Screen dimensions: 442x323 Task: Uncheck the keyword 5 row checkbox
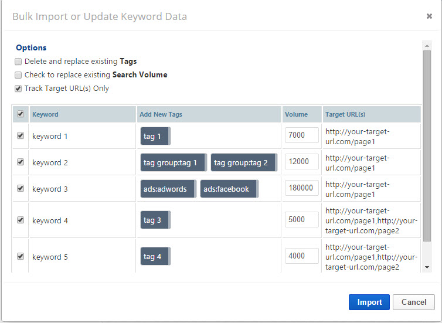click(21, 256)
